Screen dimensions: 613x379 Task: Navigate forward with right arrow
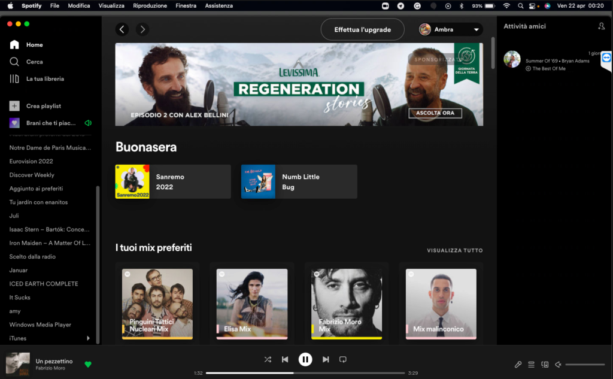142,29
